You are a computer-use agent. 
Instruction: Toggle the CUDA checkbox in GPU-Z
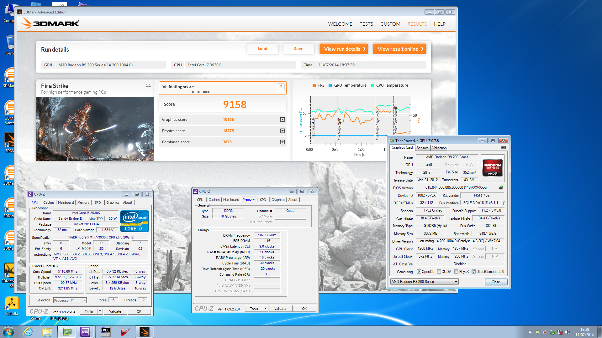point(439,272)
